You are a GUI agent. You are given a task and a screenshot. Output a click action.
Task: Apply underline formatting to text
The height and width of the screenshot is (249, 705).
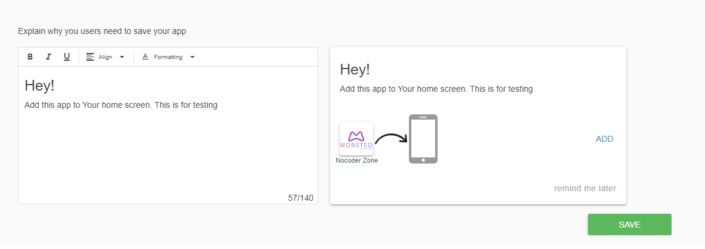point(67,57)
